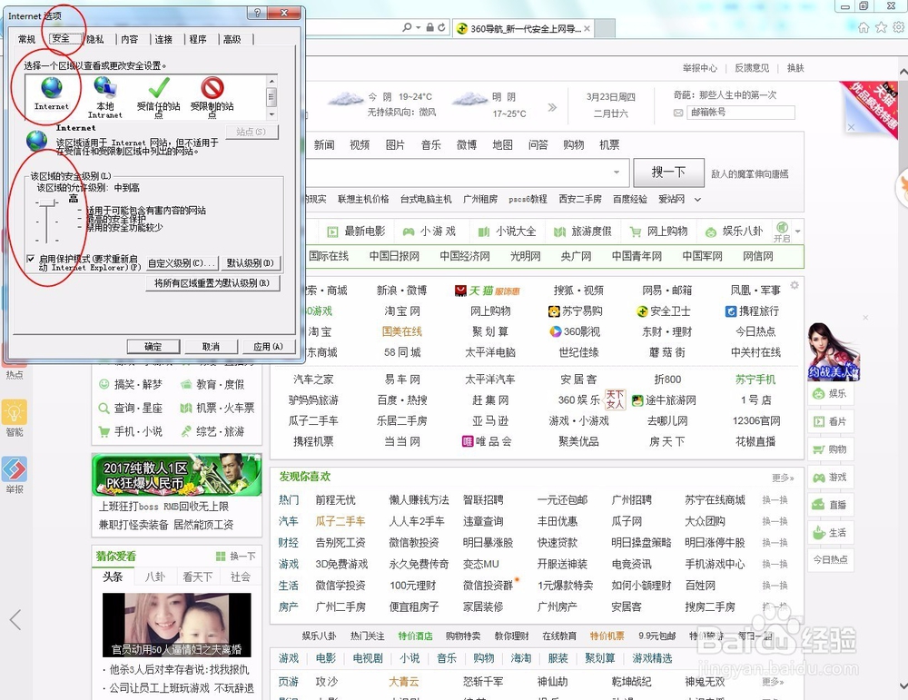Switch to the 连接 tab
Screen dimensions: 908x700
(x=163, y=39)
